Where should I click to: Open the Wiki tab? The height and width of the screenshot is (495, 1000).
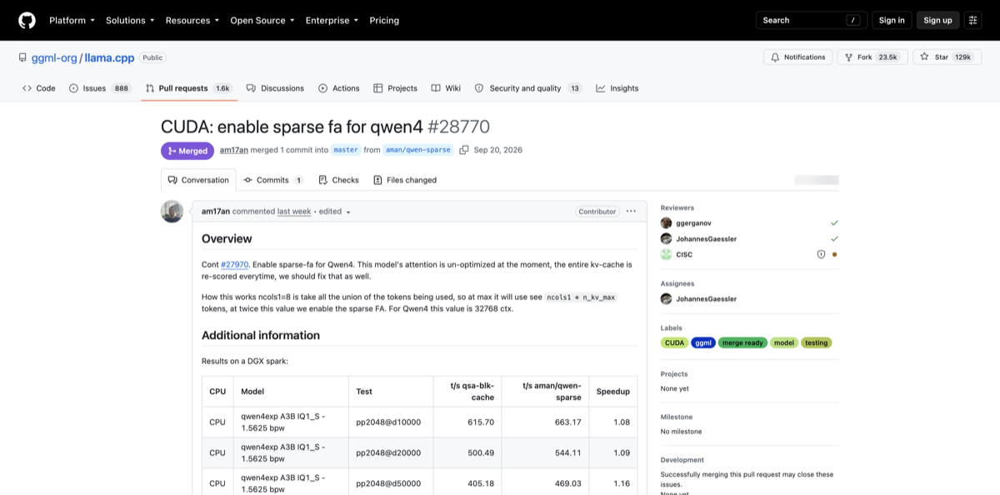pyautogui.click(x=446, y=88)
